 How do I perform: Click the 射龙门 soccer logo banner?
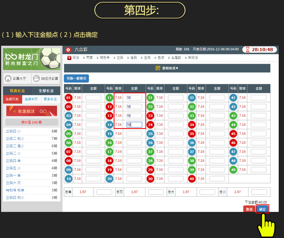pyautogui.click(x=32, y=59)
